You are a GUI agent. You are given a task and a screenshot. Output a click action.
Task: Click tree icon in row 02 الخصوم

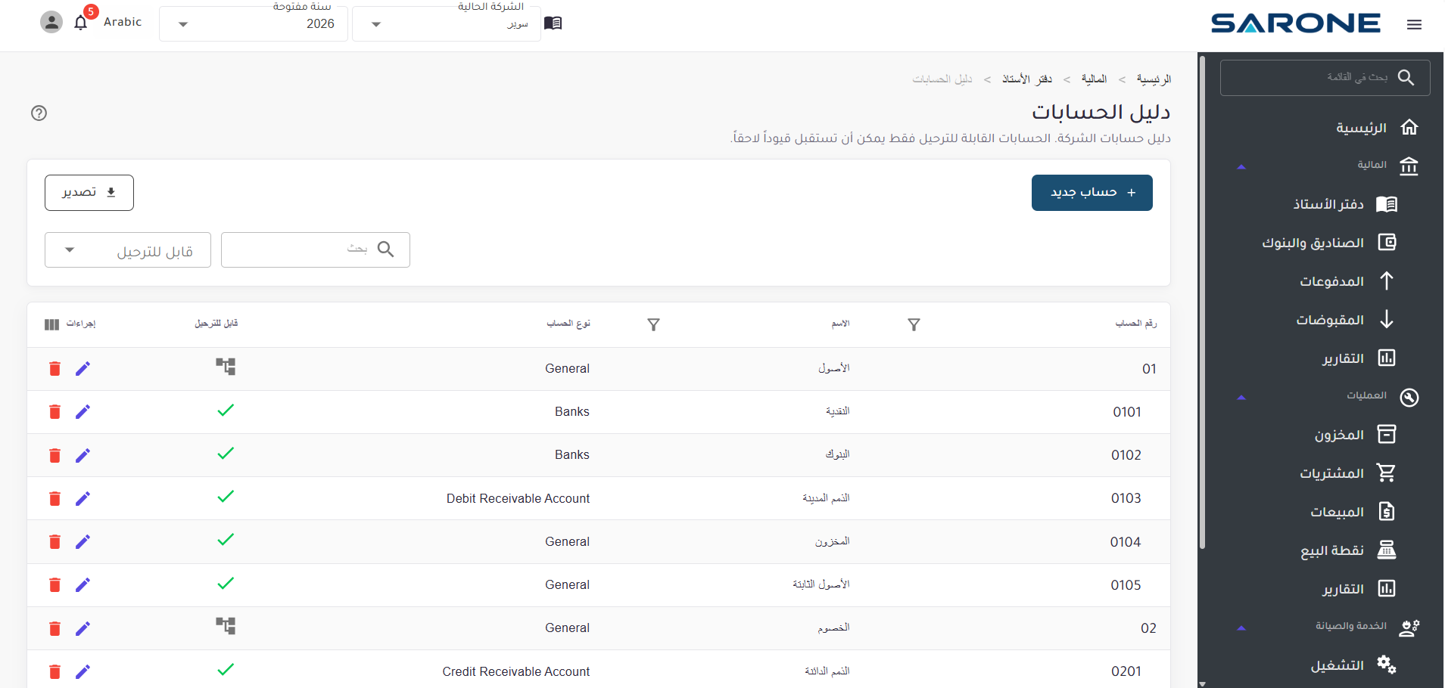click(x=226, y=626)
